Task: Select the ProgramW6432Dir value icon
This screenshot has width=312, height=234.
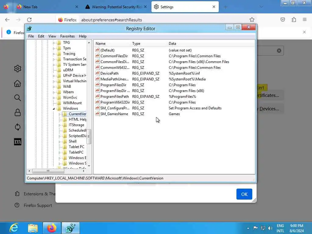Action: pyautogui.click(x=97, y=102)
